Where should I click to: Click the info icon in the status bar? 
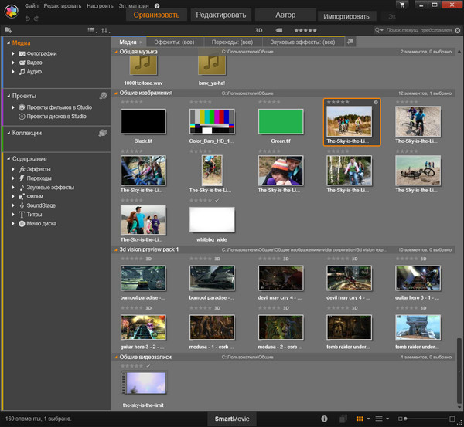(x=323, y=419)
